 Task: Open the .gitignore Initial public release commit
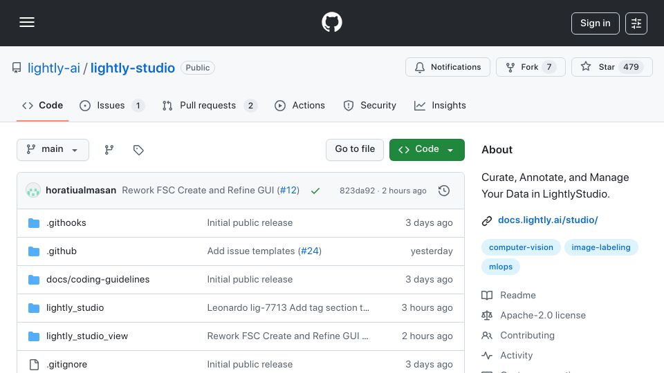(x=250, y=365)
